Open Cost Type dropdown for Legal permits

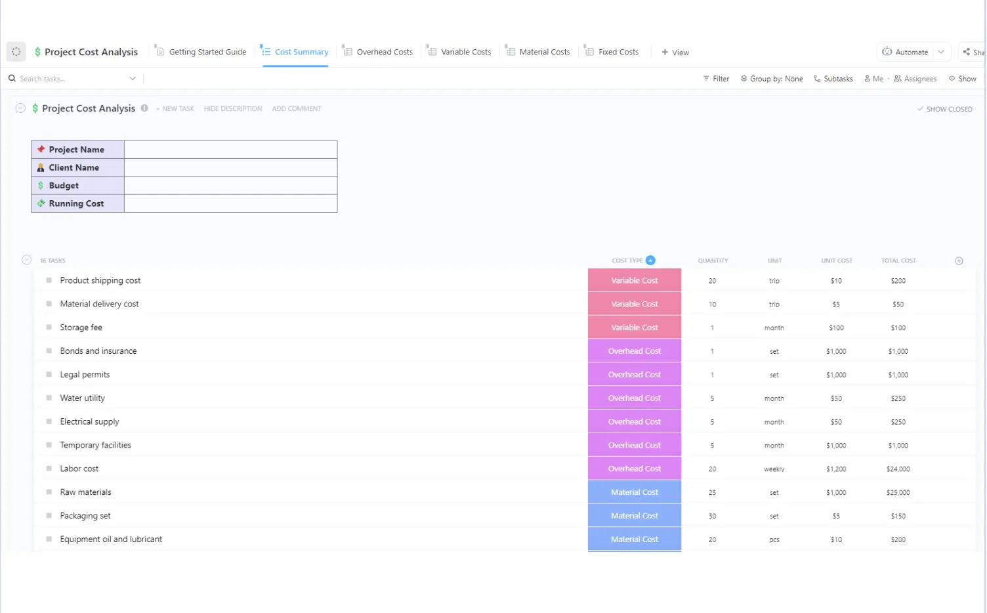(x=635, y=375)
